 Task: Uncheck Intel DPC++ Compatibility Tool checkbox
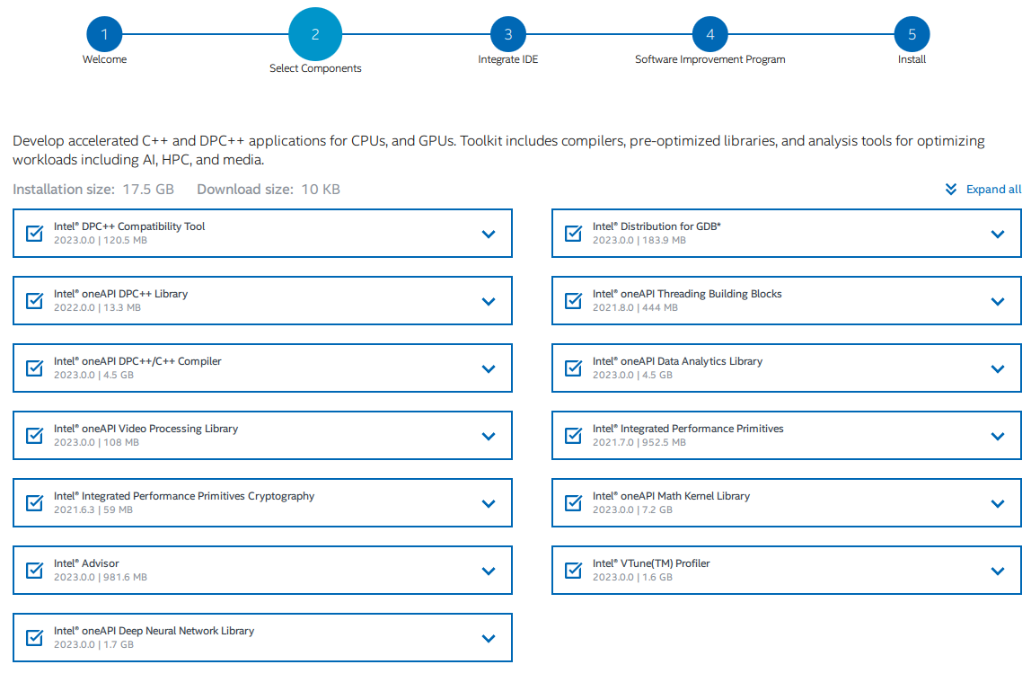point(34,233)
